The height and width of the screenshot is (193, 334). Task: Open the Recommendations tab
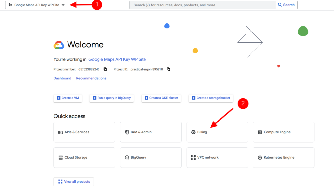(91, 78)
